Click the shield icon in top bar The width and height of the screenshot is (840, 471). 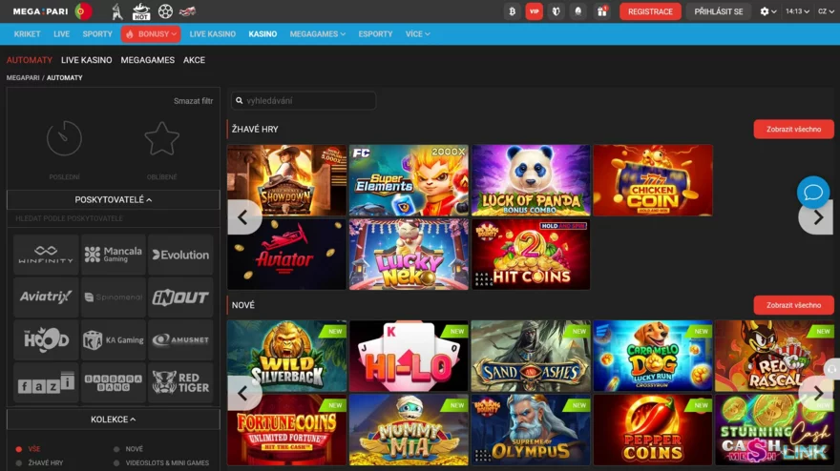556,11
